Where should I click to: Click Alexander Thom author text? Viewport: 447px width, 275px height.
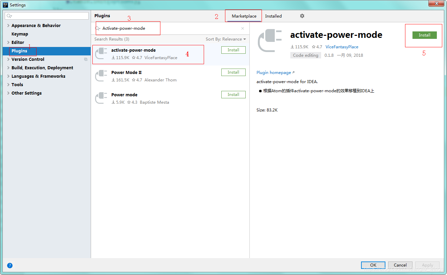[x=160, y=80]
